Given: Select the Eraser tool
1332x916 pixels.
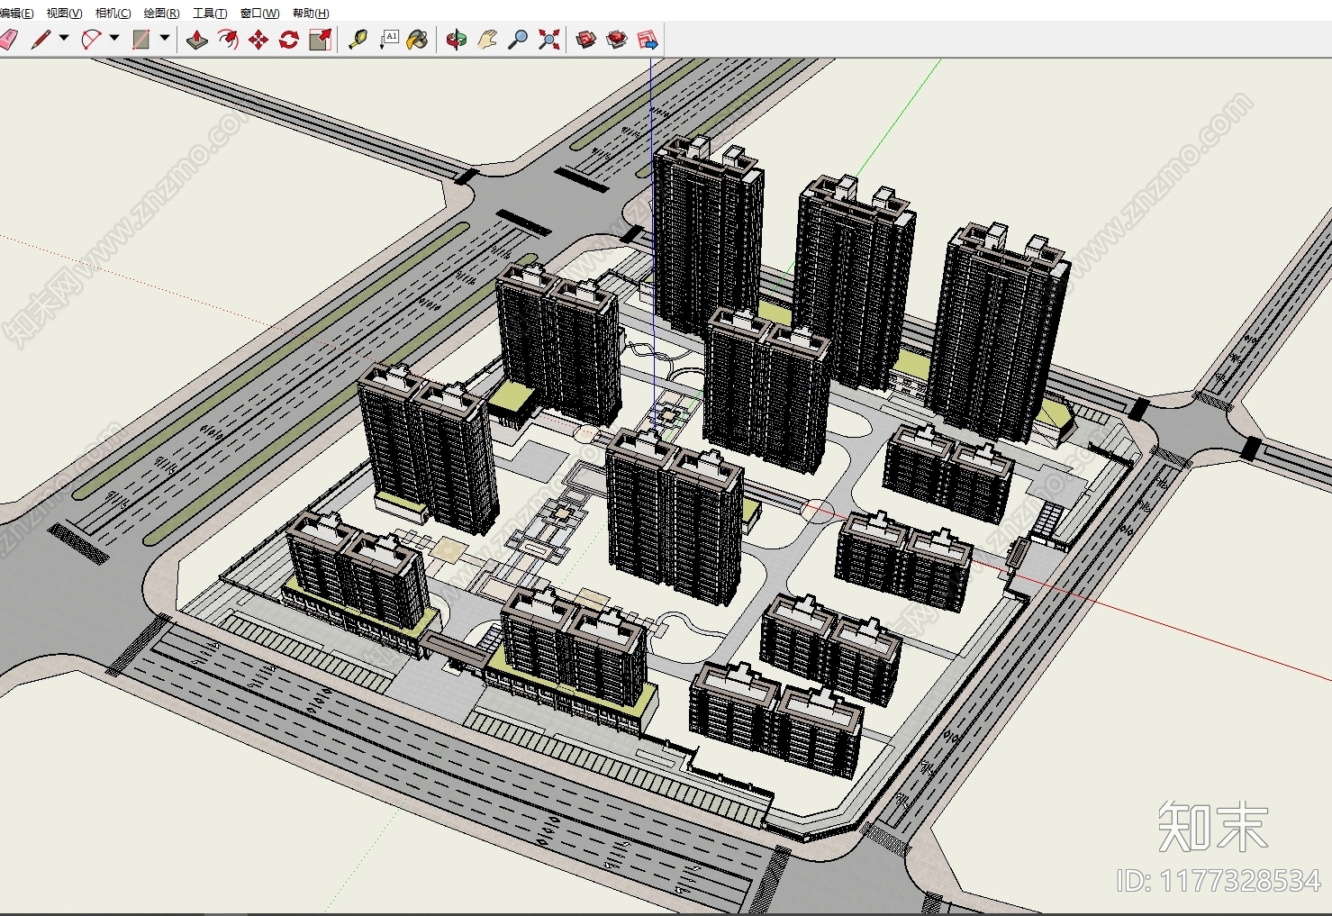Looking at the screenshot, I should 7,40.
